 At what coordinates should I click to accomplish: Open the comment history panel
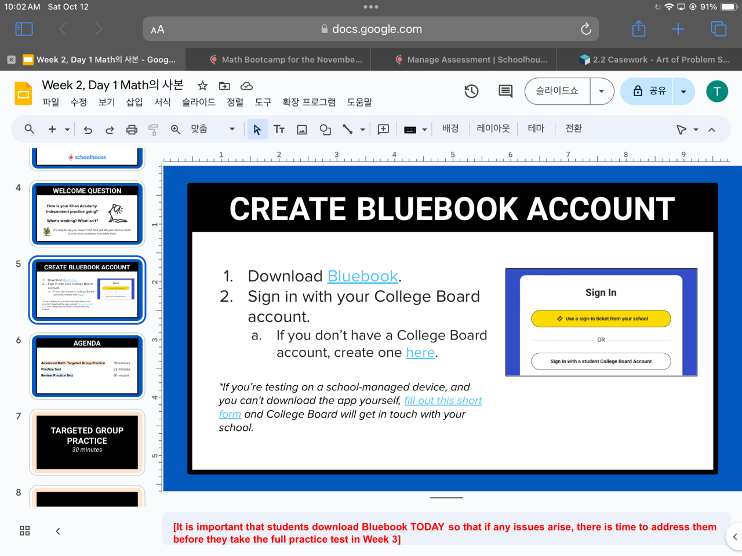(x=505, y=91)
